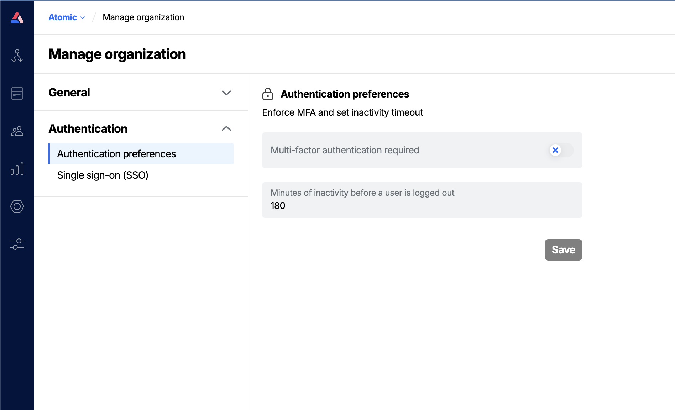Click the hexagon icon in the sidebar
This screenshot has width=675, height=410.
17,206
